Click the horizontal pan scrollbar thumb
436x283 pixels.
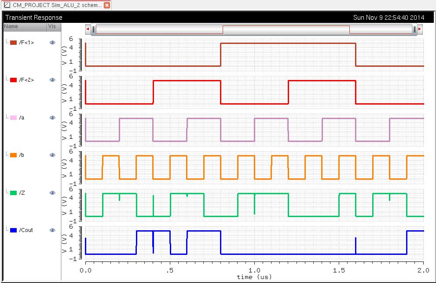tap(254, 29)
